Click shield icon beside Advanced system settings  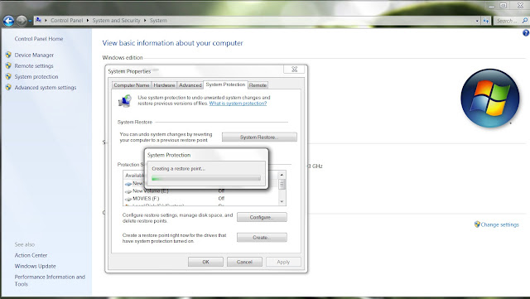[x=8, y=87]
